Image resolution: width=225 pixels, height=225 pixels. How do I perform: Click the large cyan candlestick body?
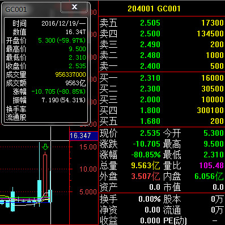40,191
